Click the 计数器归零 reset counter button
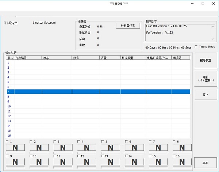 [x=128, y=26]
